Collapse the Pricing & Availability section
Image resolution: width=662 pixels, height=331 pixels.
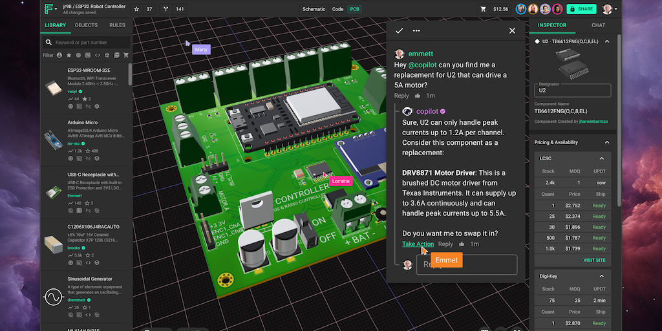pyautogui.click(x=606, y=142)
